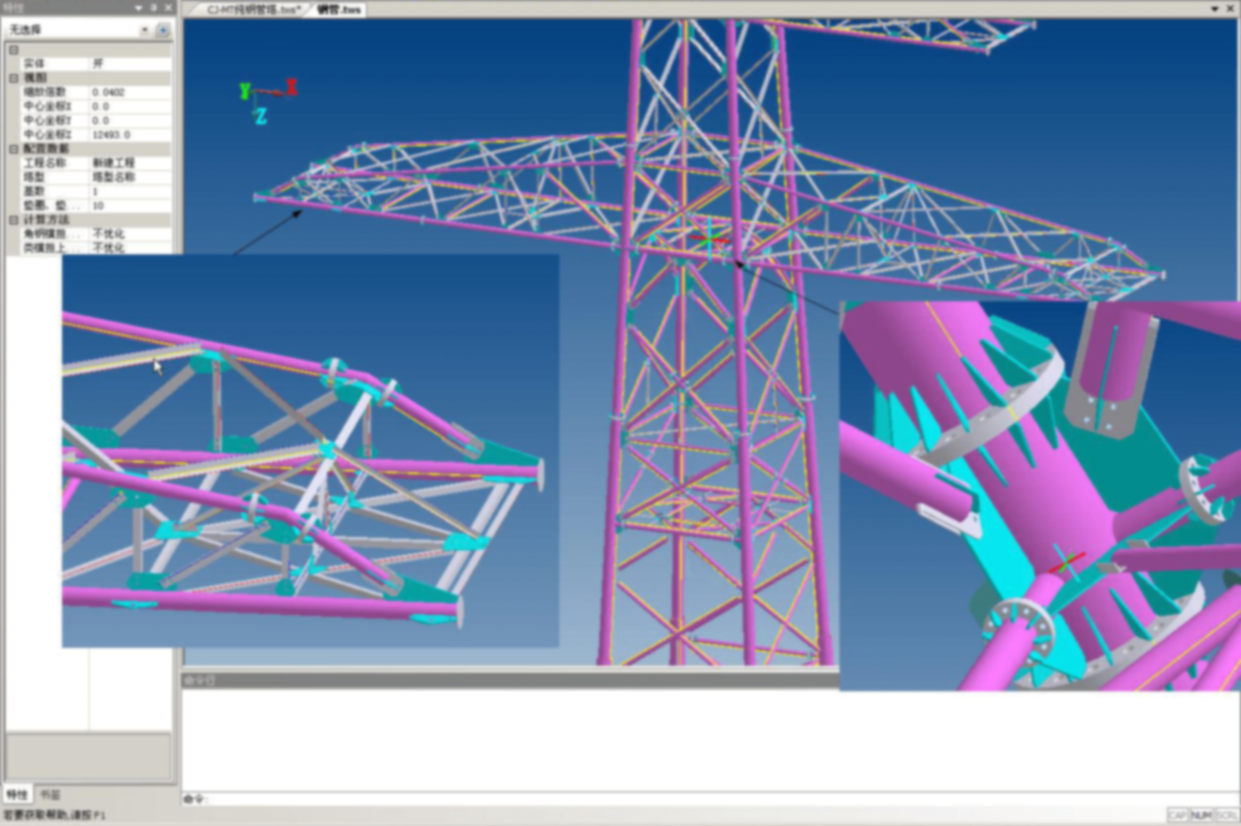This screenshot has height=826, width=1241.
Task: Click the Z axis of coordinate gizmo
Action: click(x=261, y=116)
